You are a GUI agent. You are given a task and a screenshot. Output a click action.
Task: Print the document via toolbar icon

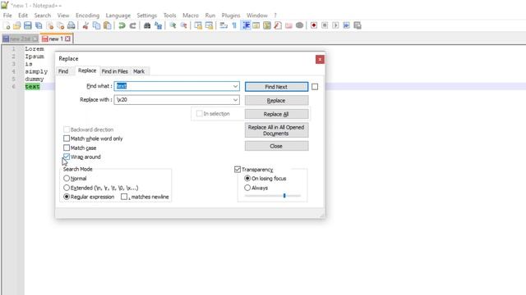tap(72, 25)
